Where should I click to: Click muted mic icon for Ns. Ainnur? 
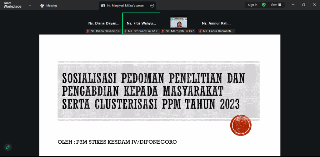[201, 31]
